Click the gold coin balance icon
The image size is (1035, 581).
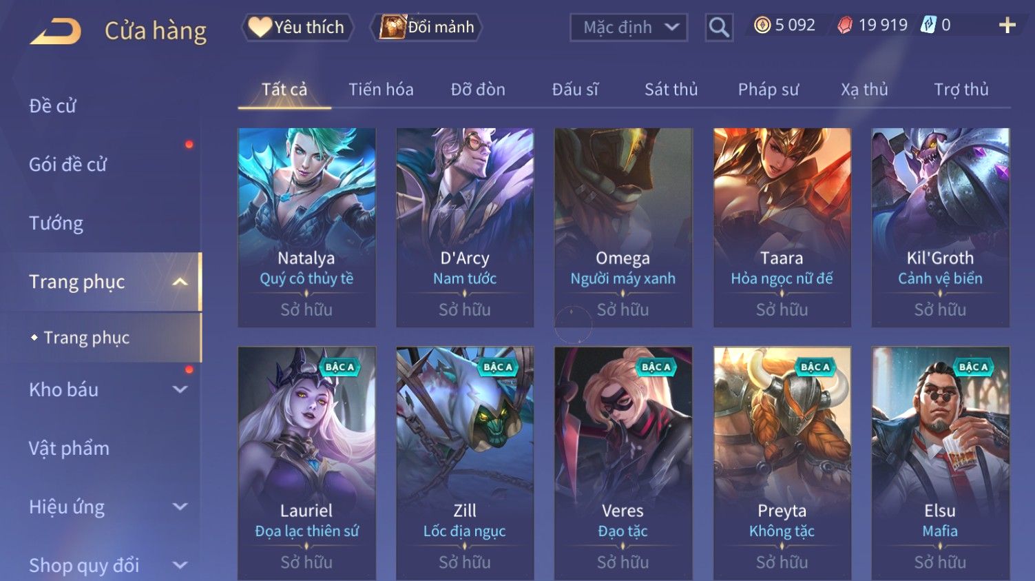coord(762,26)
